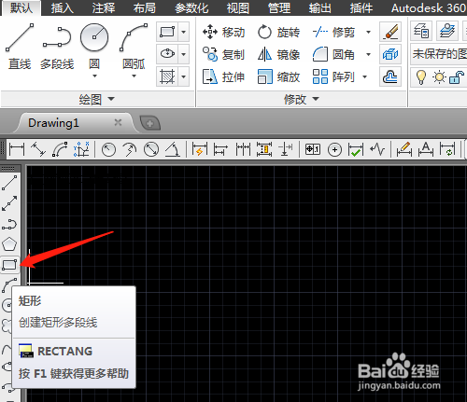This screenshot has width=467, height=402.
Task: Click the Radius dimension toolbar icon
Action: point(108,149)
